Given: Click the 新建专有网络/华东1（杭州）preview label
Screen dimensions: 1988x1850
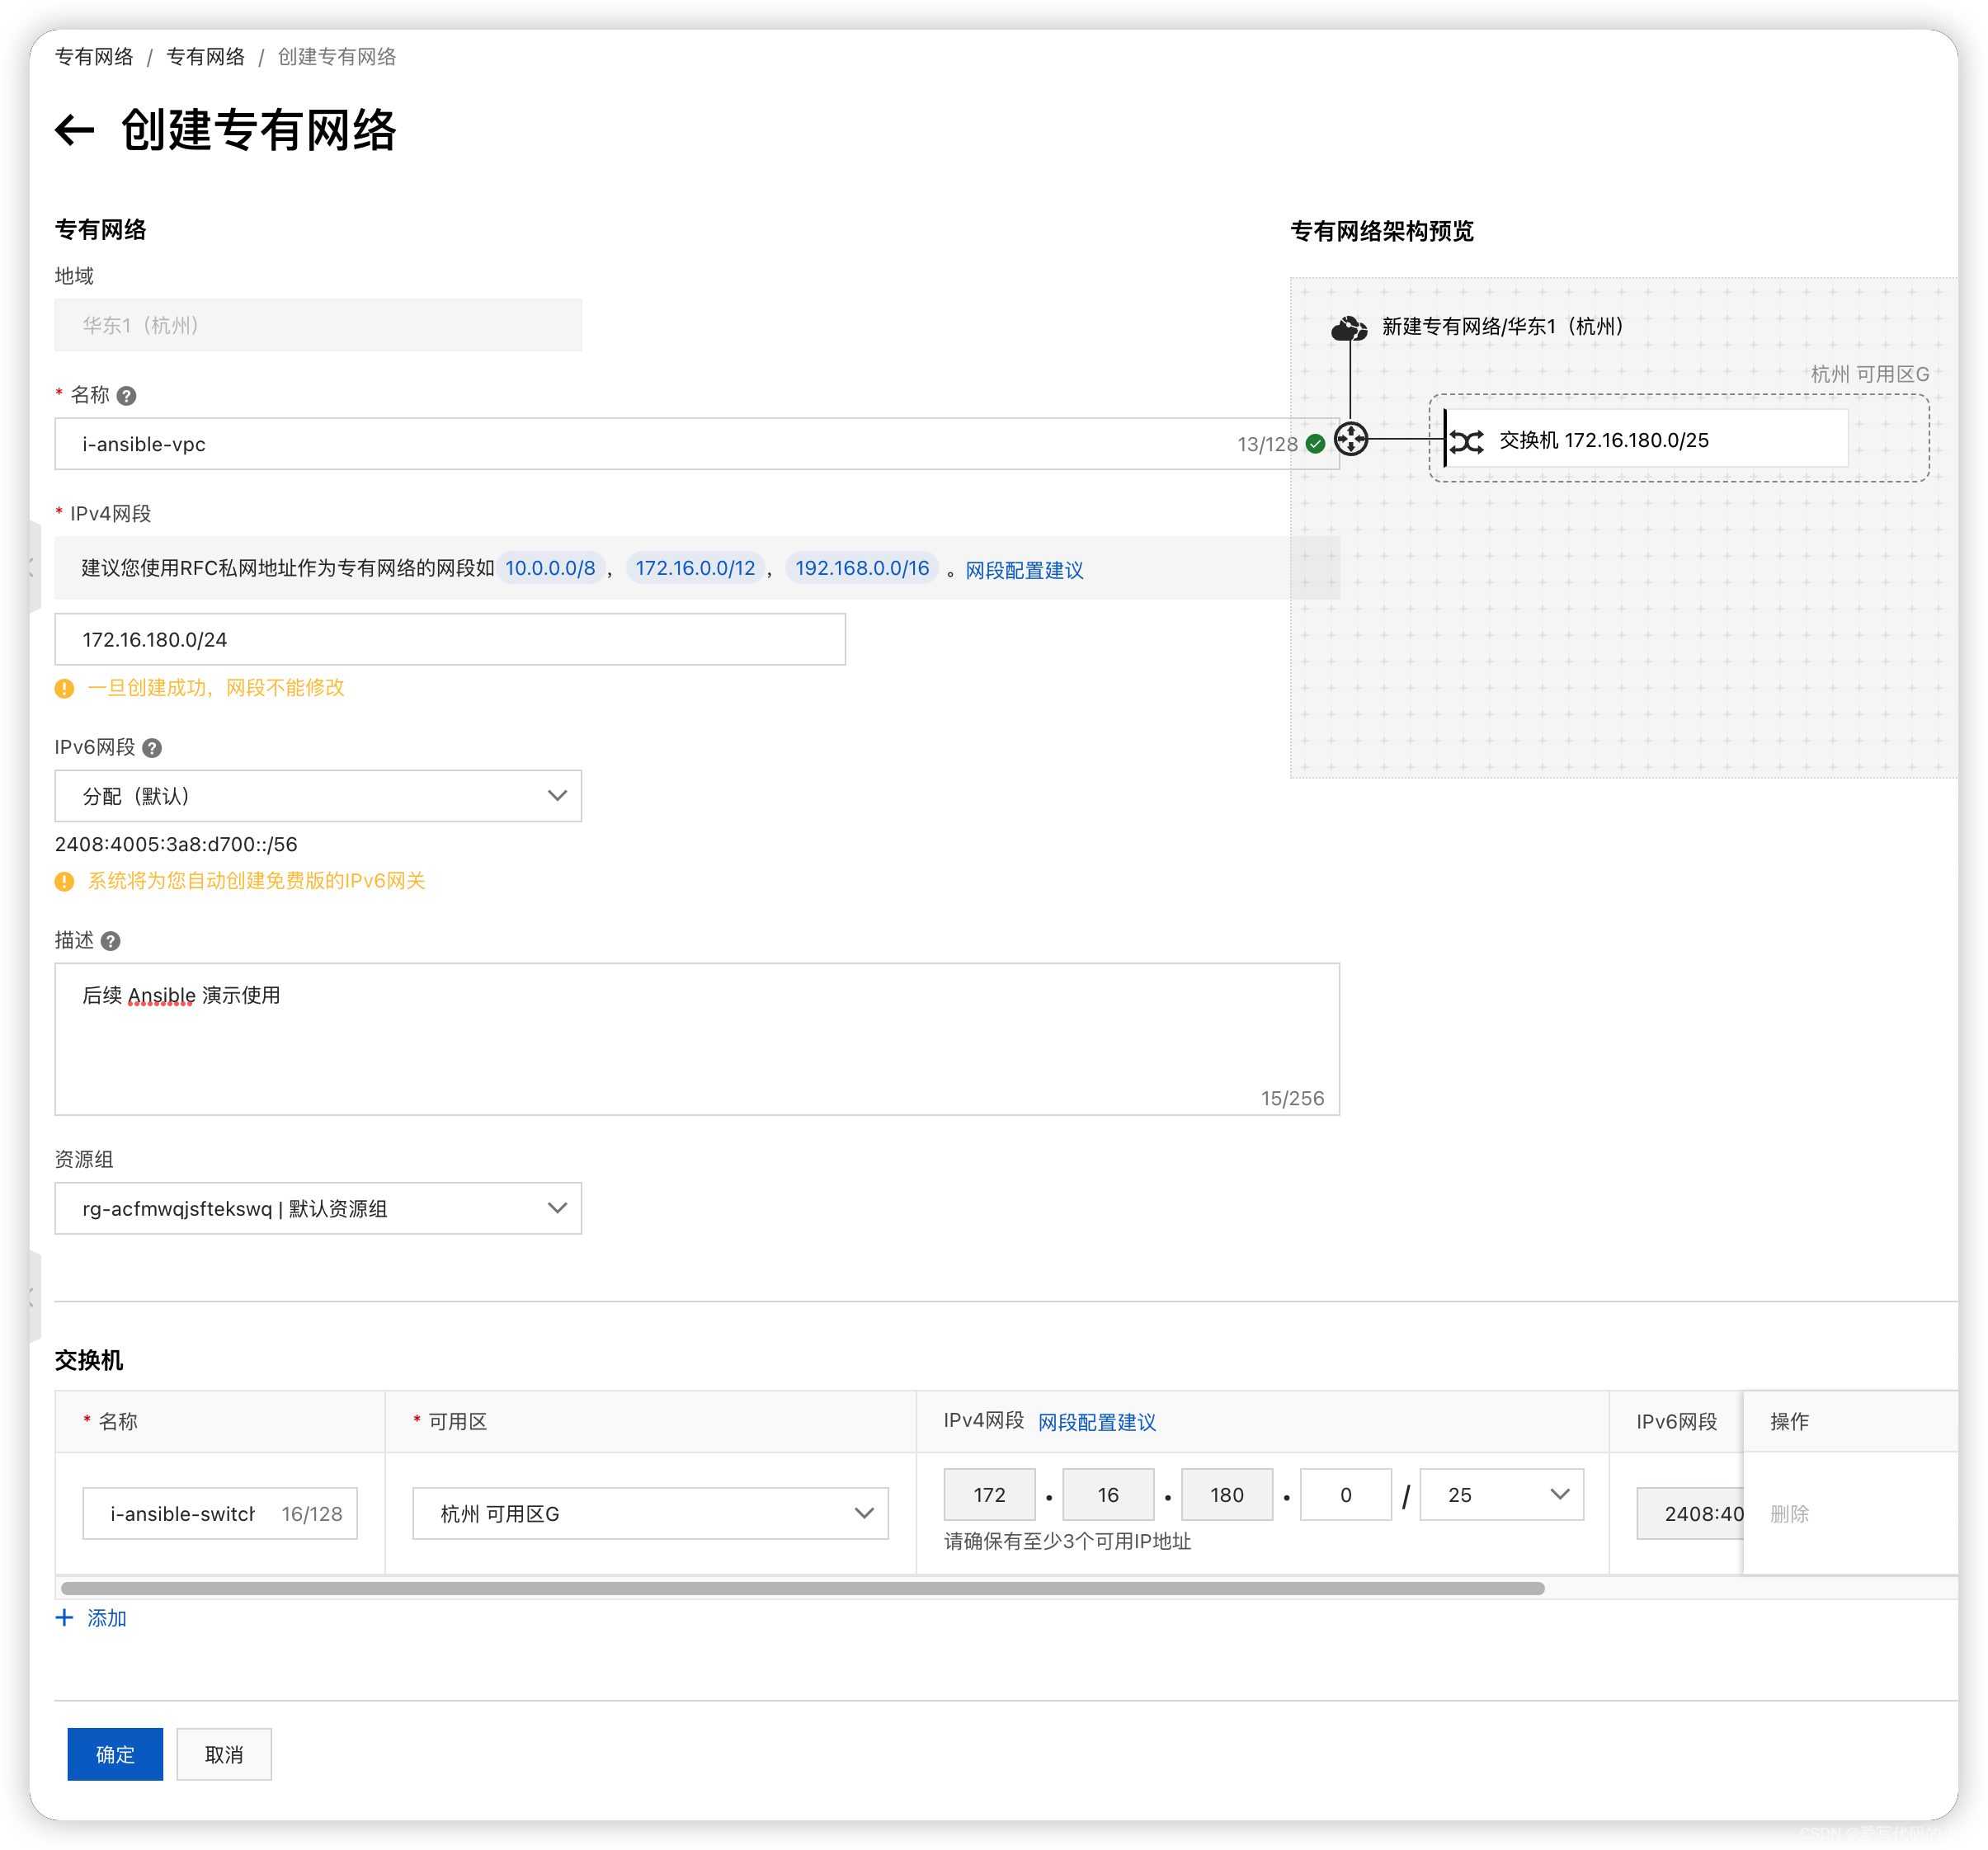Looking at the screenshot, I should tap(1502, 326).
